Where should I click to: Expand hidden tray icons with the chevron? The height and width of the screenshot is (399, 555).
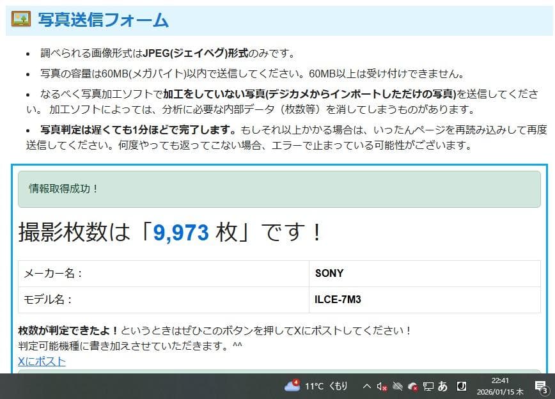click(x=366, y=385)
